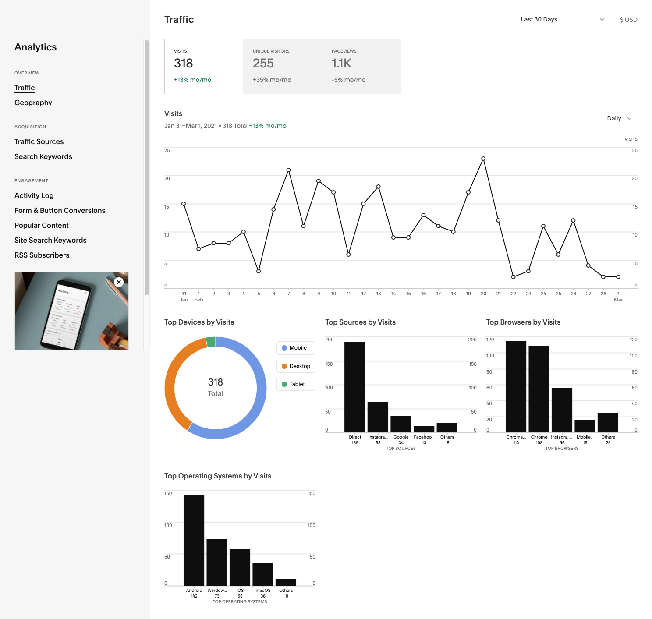Click the Direct bar in Top Sources chart
This screenshot has width=652, height=619.
(354, 386)
